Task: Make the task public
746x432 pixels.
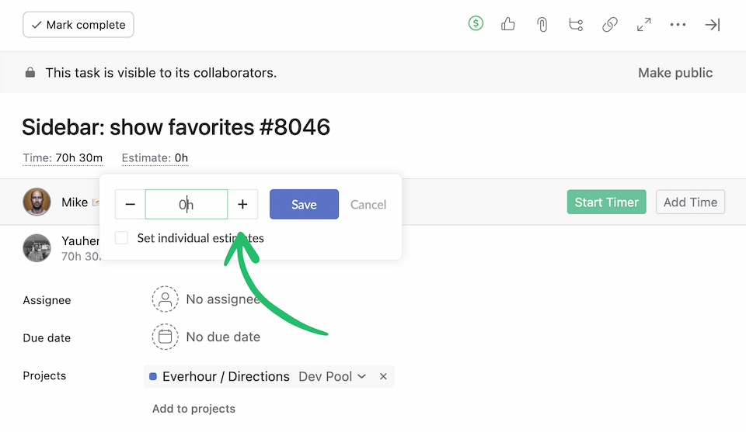Action: [675, 73]
